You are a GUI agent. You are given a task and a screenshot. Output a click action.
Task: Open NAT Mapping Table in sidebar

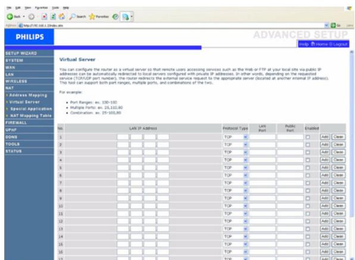pyautogui.click(x=31, y=116)
